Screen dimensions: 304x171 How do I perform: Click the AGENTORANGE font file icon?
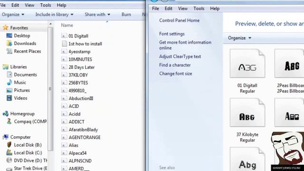[x=64, y=137]
